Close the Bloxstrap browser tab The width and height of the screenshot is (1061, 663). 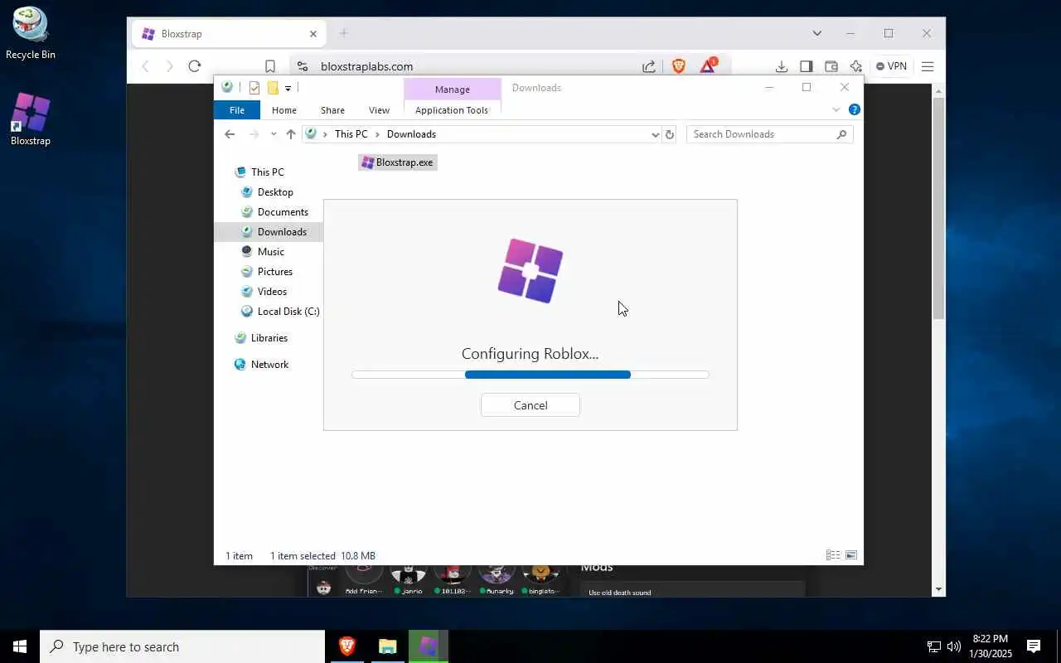313,34
